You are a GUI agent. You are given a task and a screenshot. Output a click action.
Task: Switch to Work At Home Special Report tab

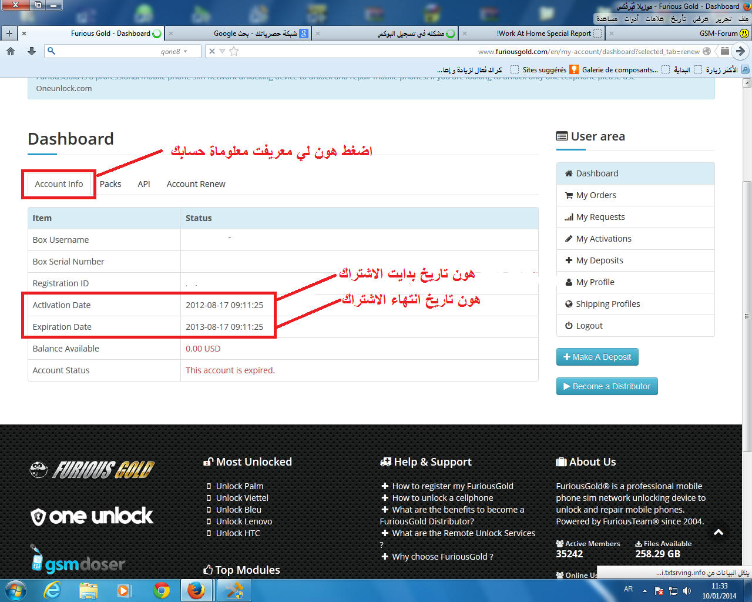coord(532,34)
